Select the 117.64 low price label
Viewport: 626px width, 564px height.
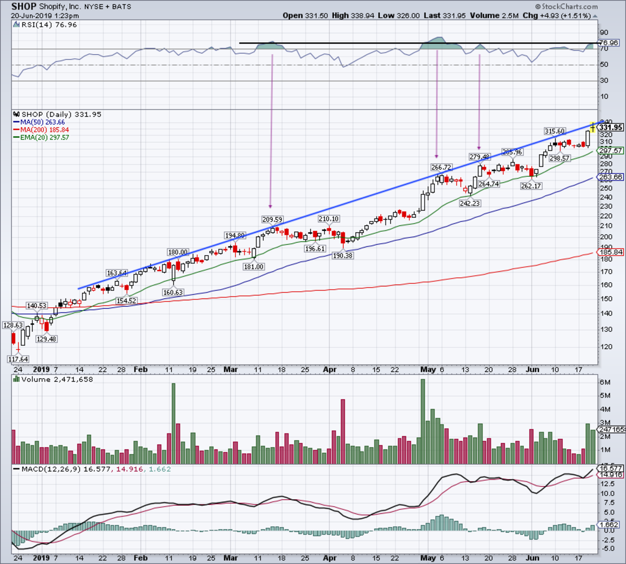point(18,359)
